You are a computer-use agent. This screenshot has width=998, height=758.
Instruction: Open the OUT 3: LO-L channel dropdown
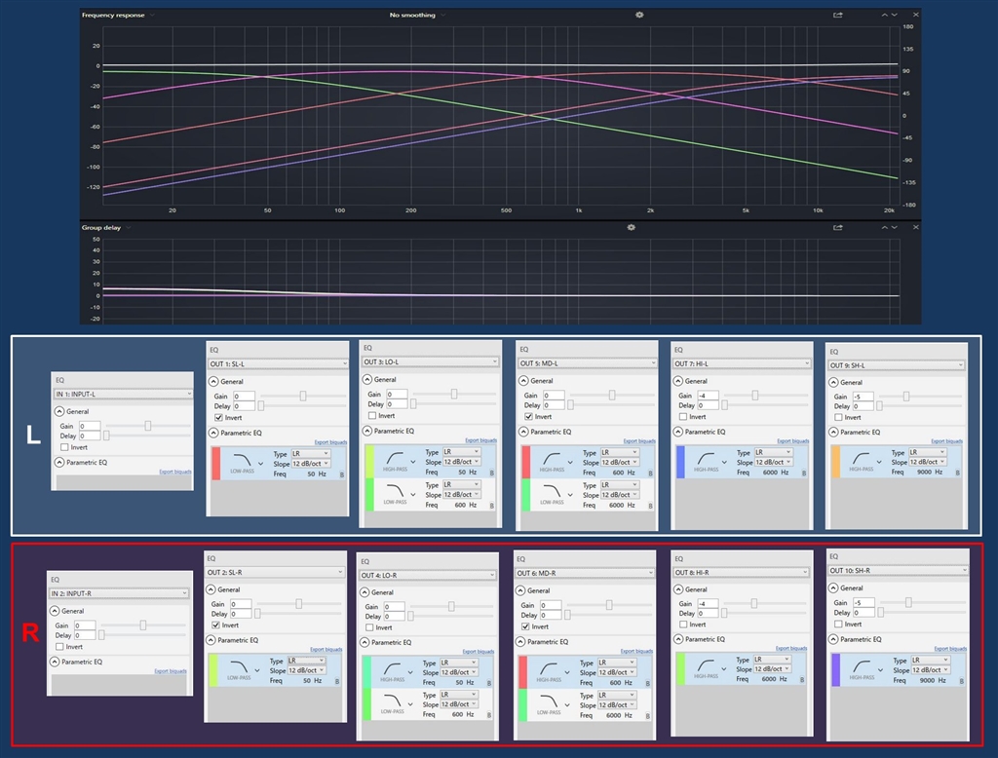pyautogui.click(x=431, y=362)
